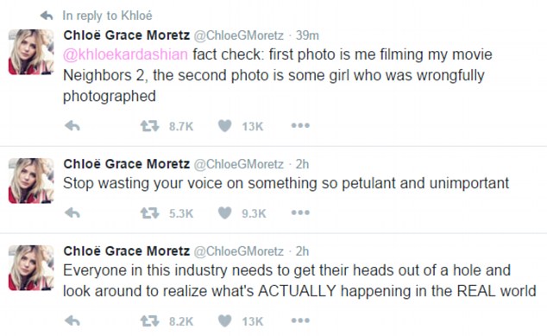Reply to the Neighbors 2 fact check tweet
The width and height of the screenshot is (547, 336).
pos(72,126)
